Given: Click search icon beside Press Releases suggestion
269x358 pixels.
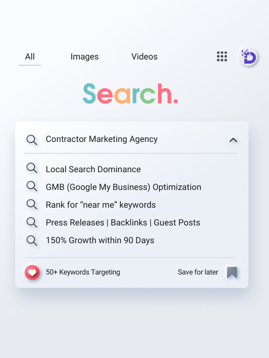Looking at the screenshot, I should pos(32,222).
